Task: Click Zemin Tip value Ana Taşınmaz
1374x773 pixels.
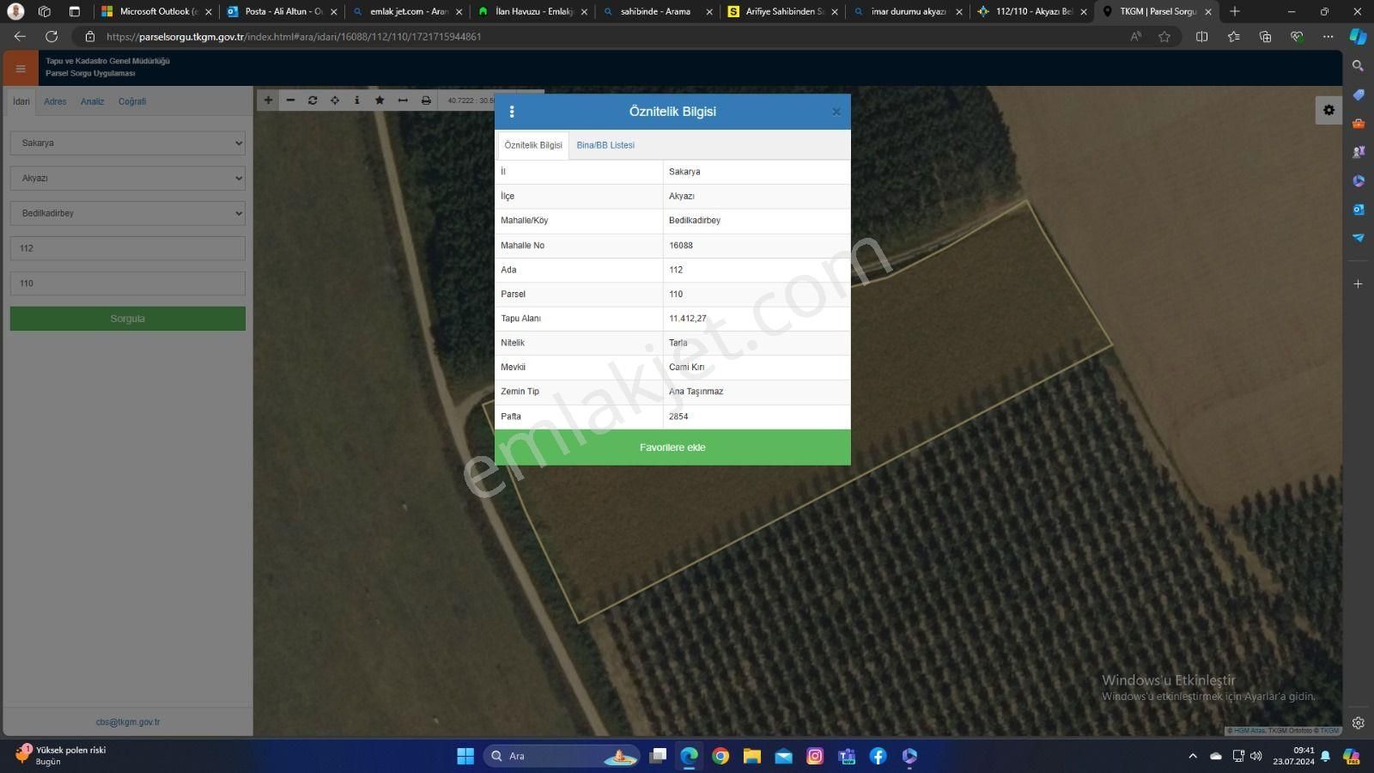Action: click(696, 392)
